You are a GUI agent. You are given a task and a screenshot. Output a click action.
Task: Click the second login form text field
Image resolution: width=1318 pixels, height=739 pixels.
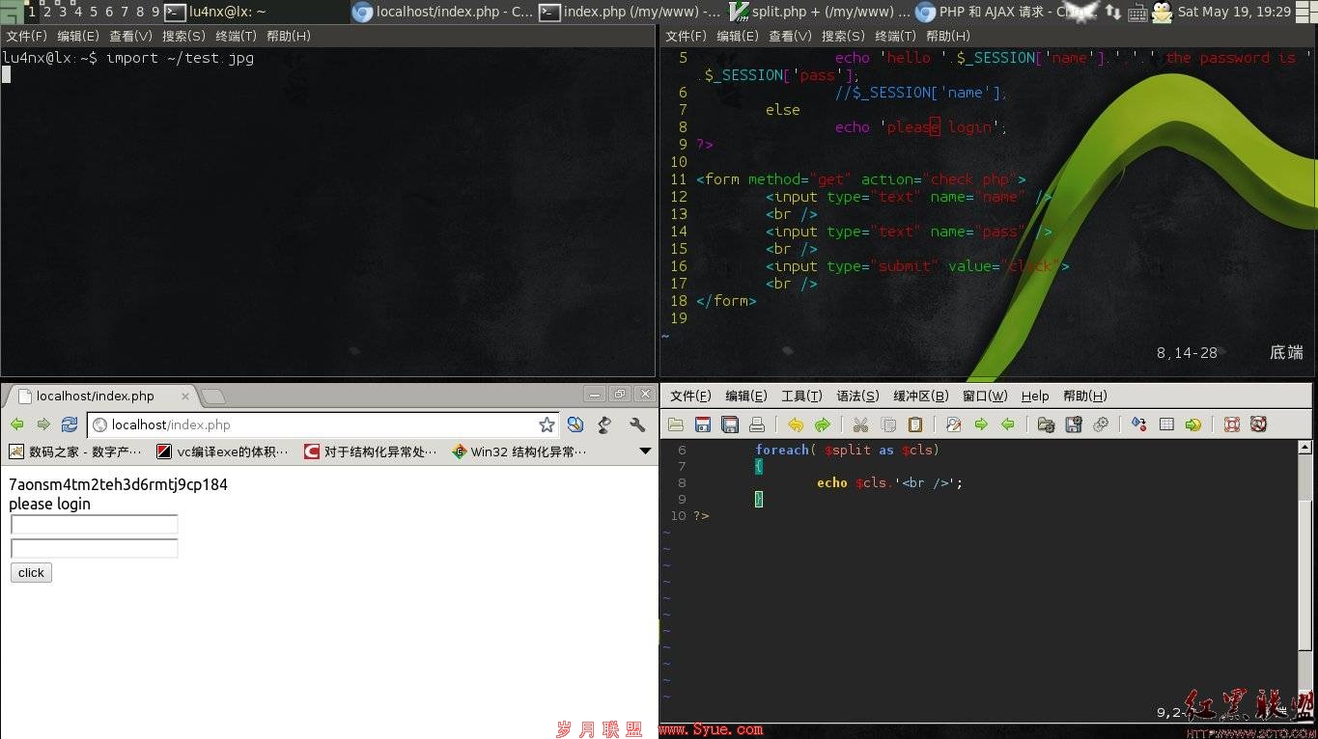click(95, 548)
